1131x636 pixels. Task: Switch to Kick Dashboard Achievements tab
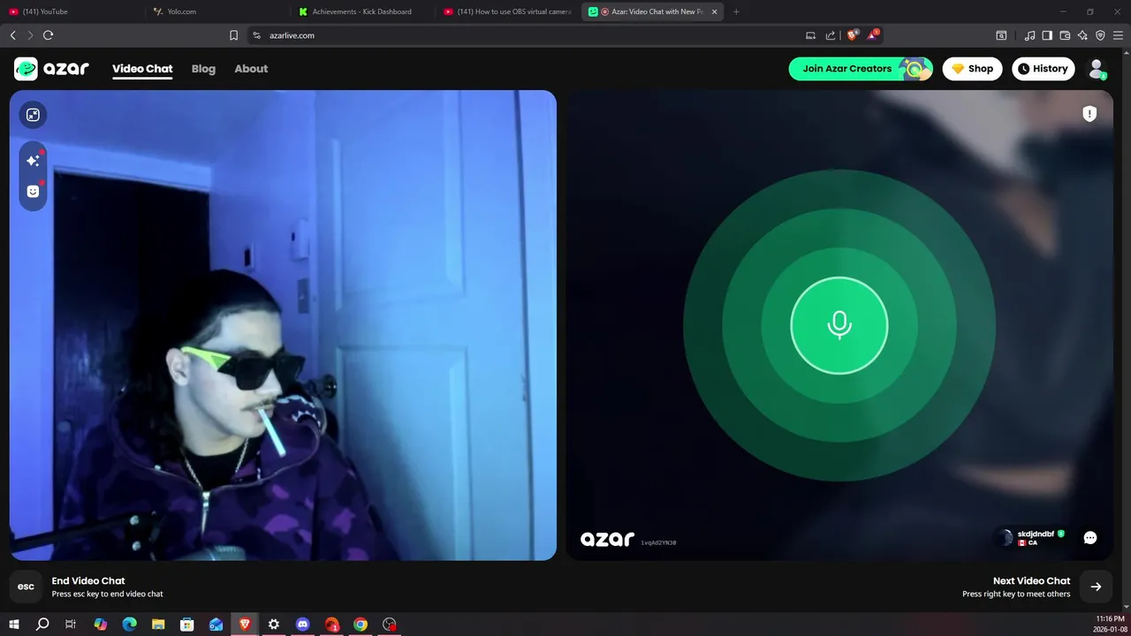click(362, 11)
